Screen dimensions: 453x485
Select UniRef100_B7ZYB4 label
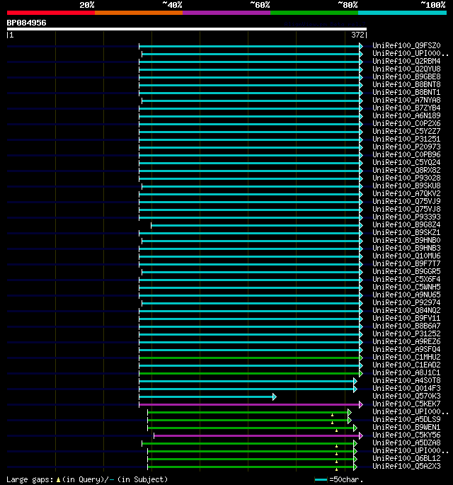point(406,108)
